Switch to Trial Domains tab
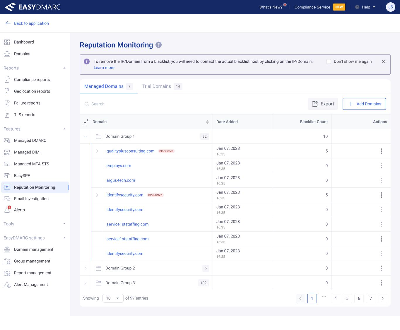 (162, 86)
